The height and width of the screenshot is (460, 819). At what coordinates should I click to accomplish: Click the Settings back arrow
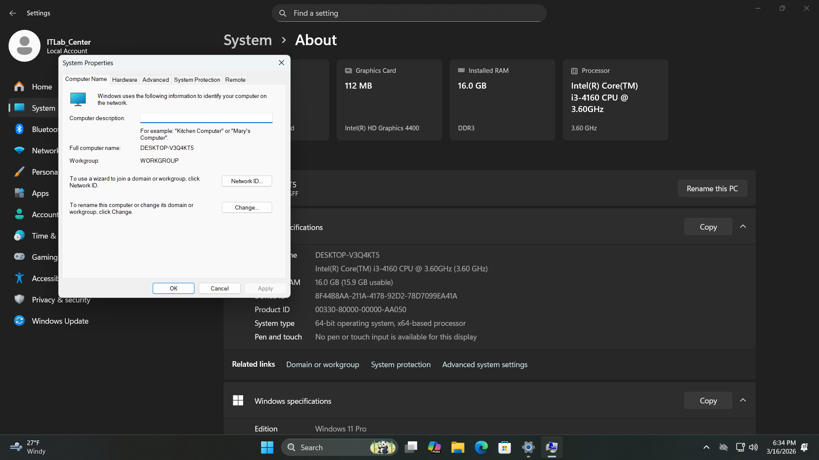[13, 13]
